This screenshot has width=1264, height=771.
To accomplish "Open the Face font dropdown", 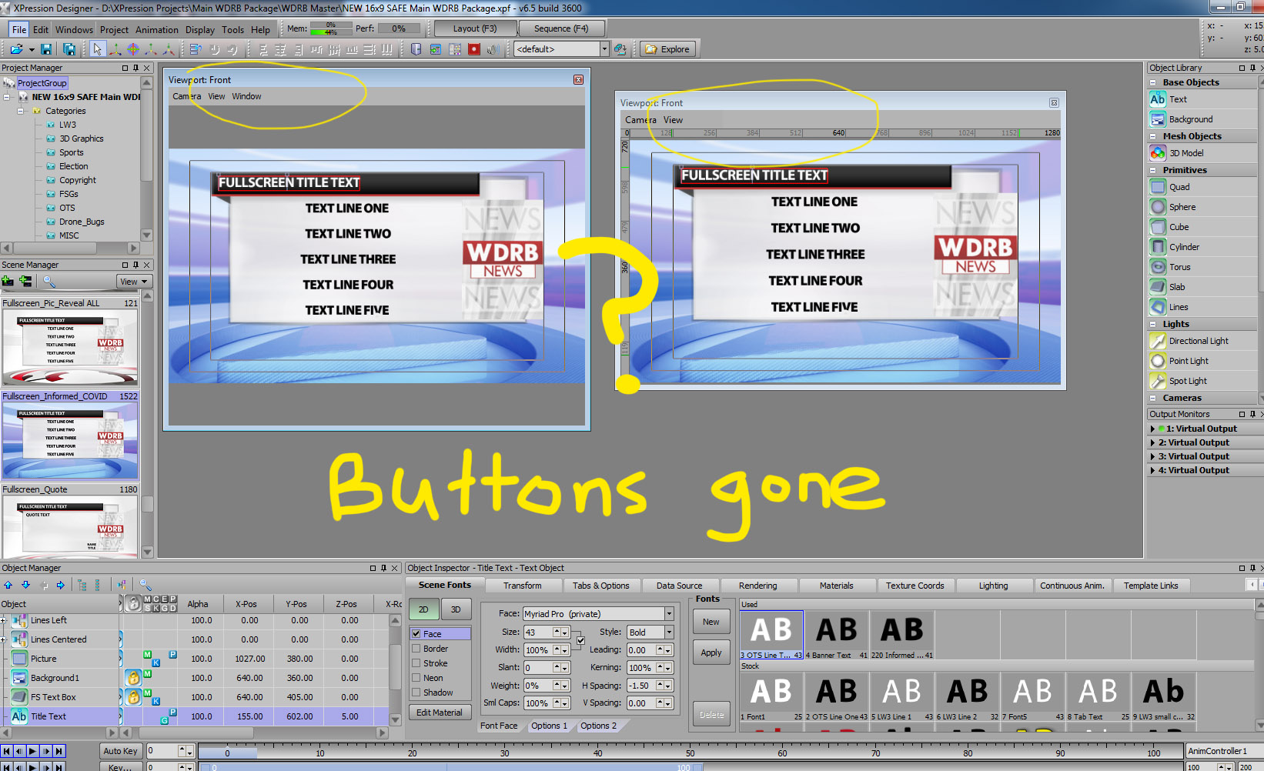I will tap(669, 614).
